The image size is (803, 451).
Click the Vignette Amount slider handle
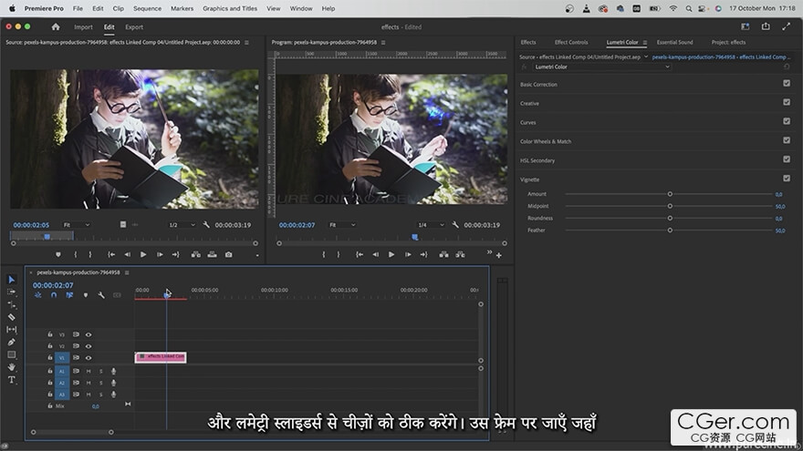[x=670, y=194]
